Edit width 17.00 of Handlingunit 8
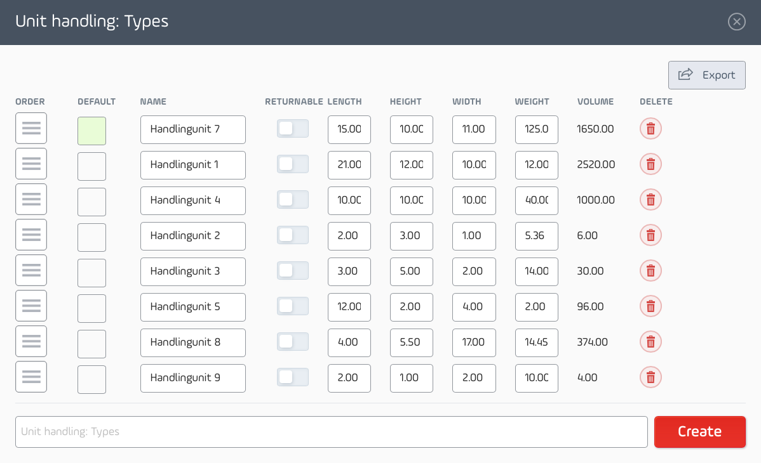 pos(474,342)
